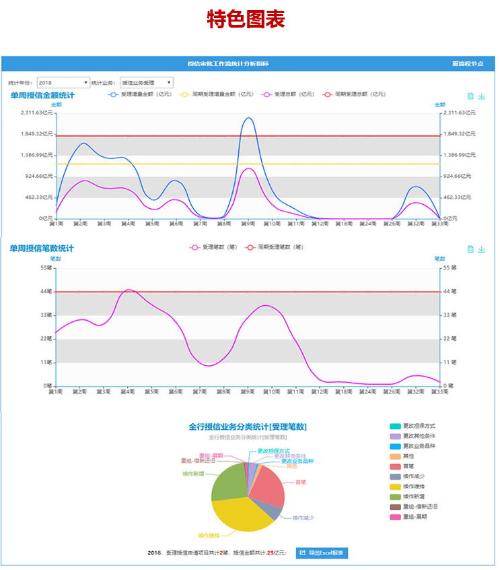Click 第2周 label on amount chart axis

[x=80, y=224]
